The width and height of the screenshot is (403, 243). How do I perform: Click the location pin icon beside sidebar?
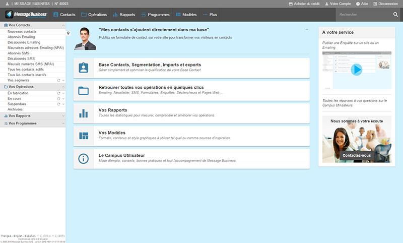tap(68, 33)
